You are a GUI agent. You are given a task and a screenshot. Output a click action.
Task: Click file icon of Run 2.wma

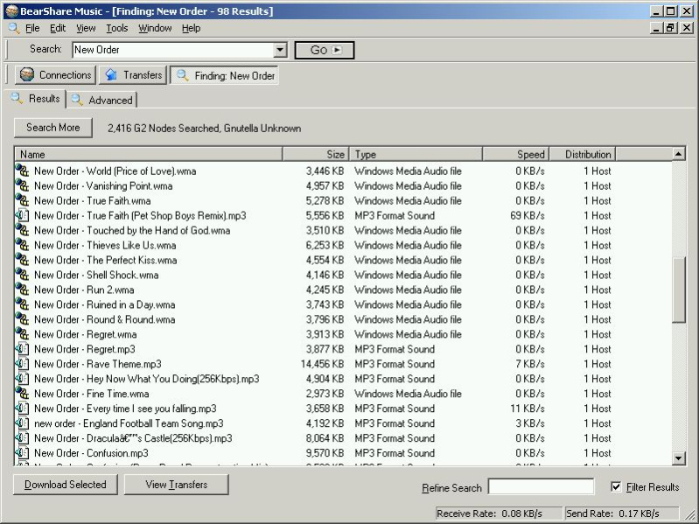(22, 290)
